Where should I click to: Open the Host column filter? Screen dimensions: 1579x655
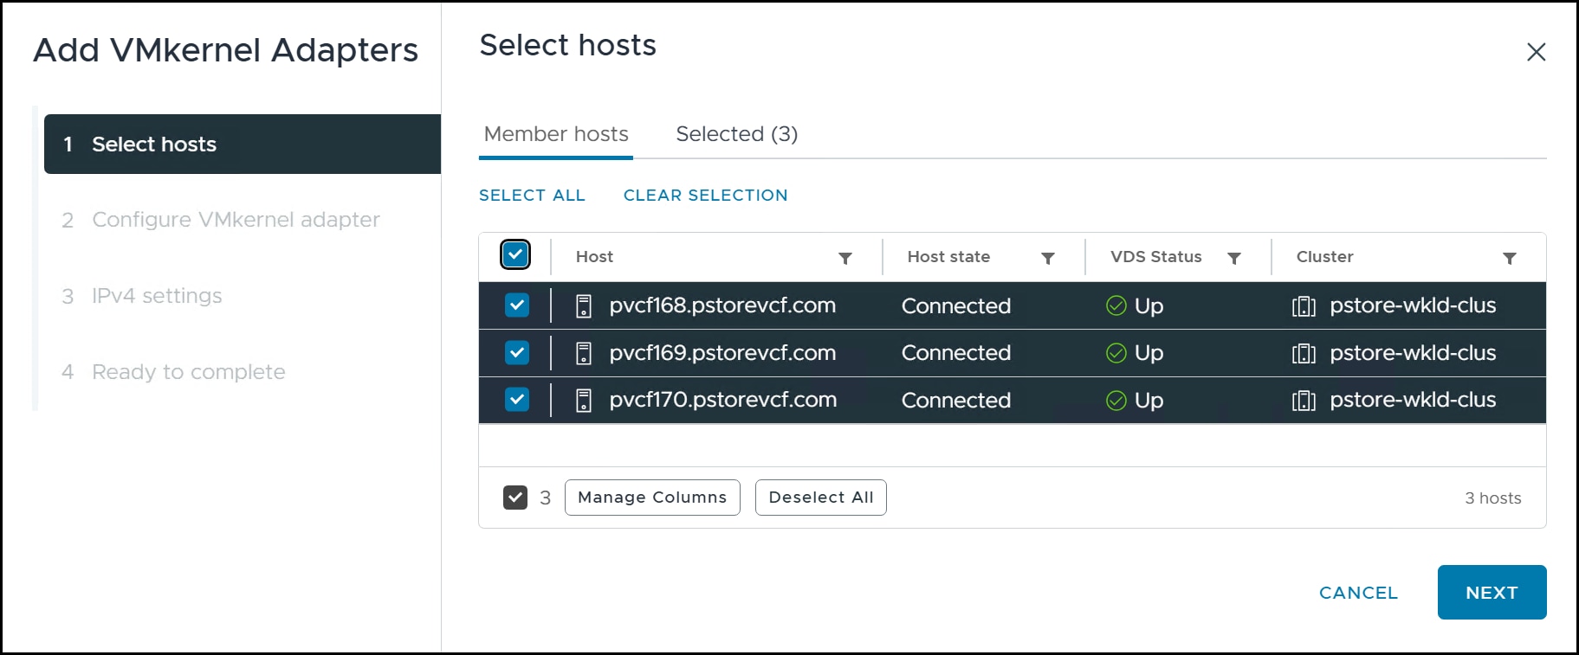coord(845,258)
